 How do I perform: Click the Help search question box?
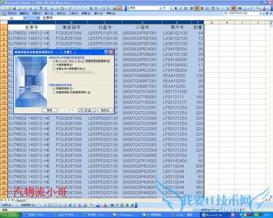241,13
